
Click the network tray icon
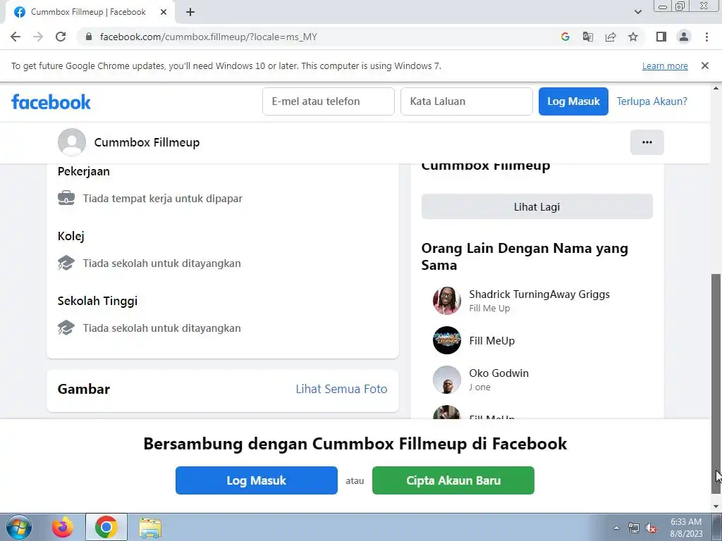[634, 528]
